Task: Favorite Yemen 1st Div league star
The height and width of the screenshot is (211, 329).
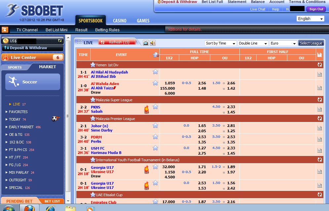Action: [x=93, y=65]
